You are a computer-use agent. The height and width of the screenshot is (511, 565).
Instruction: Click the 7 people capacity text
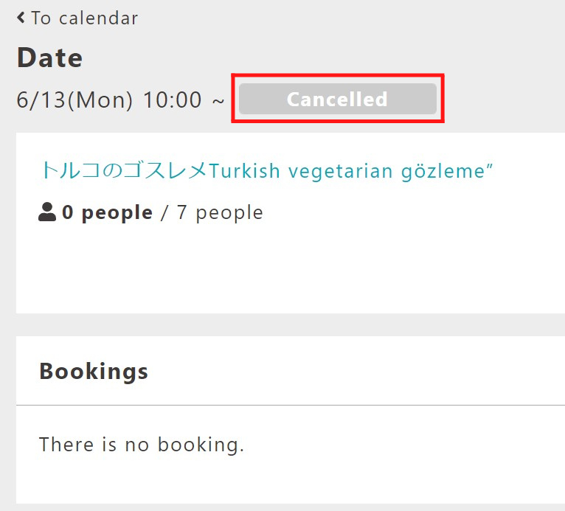220,213
